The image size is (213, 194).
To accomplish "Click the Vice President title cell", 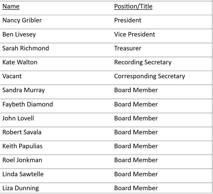I will (134, 34).
